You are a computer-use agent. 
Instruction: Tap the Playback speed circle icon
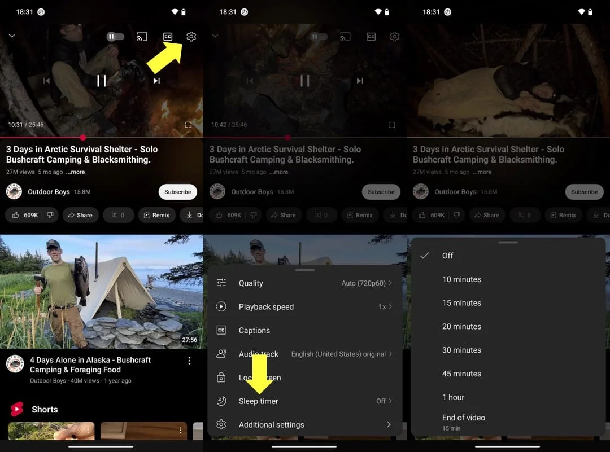coord(221,306)
